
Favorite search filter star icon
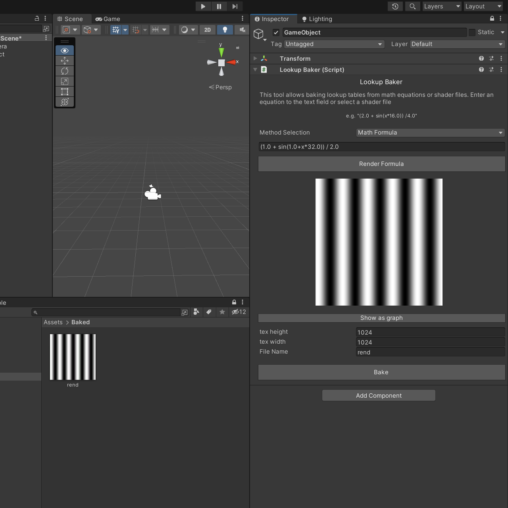coord(222,312)
